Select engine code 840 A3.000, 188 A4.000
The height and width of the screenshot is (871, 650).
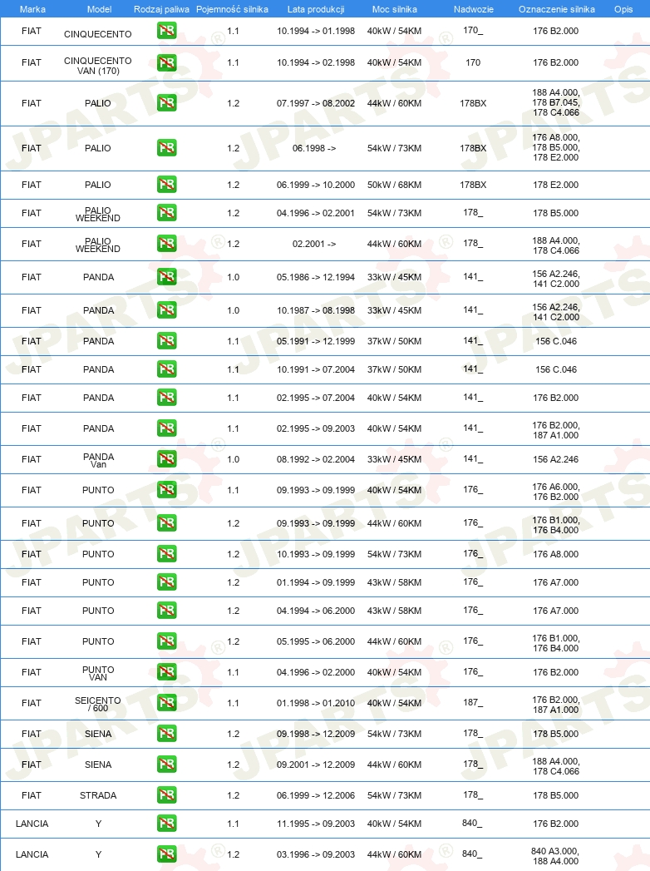coord(555,856)
